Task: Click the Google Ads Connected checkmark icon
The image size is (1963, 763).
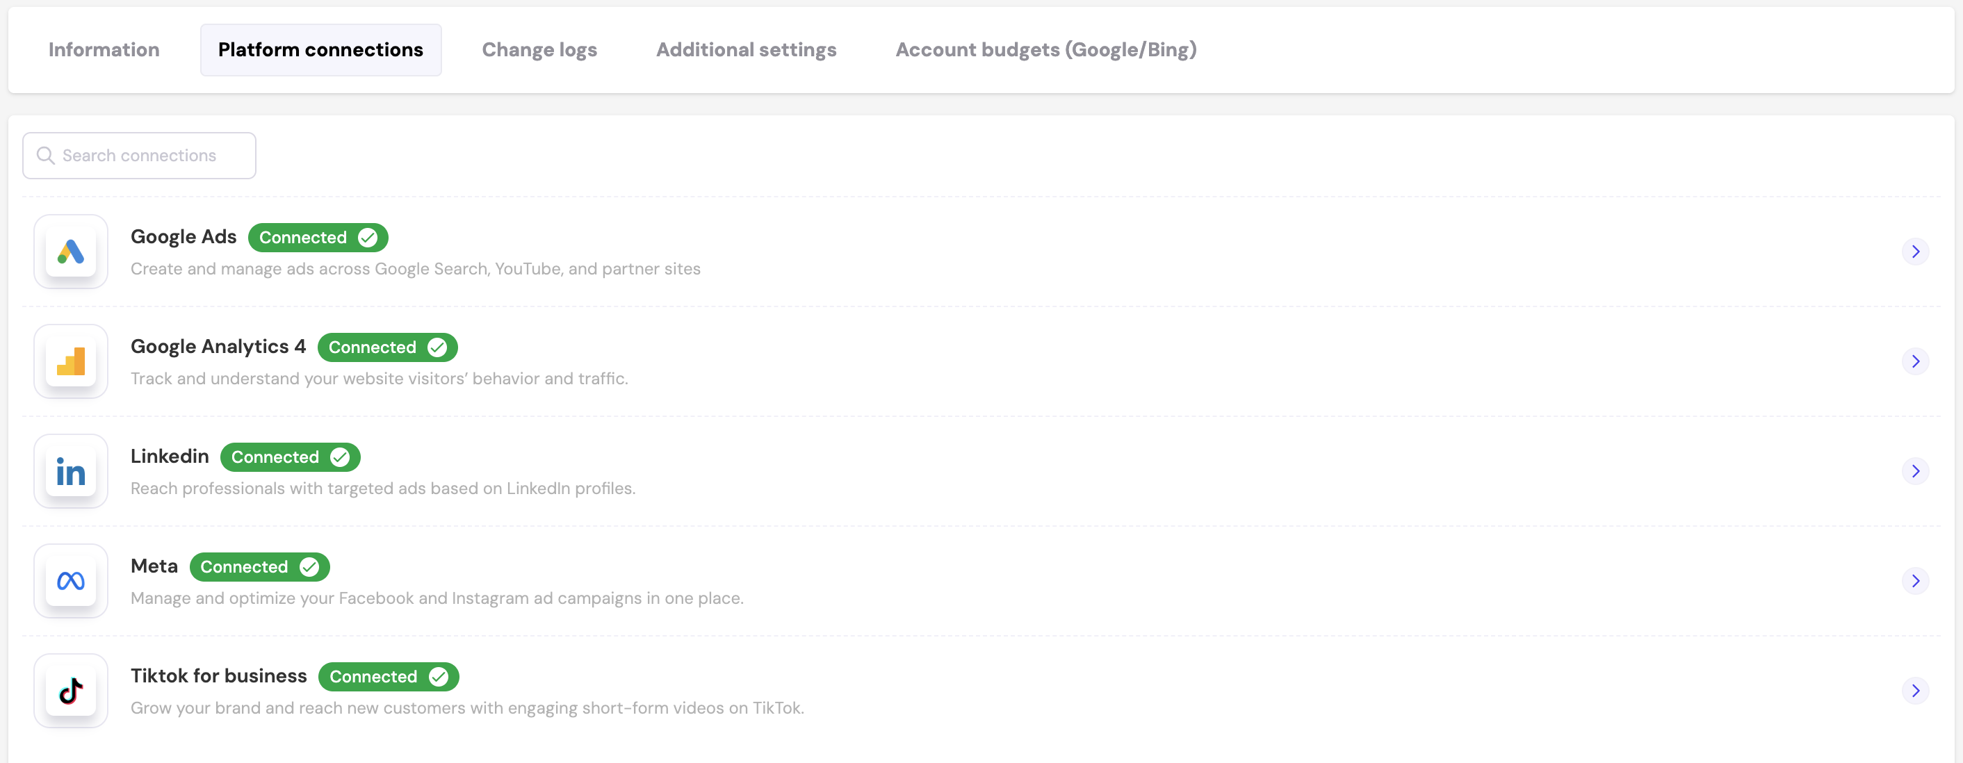Action: pyautogui.click(x=368, y=238)
